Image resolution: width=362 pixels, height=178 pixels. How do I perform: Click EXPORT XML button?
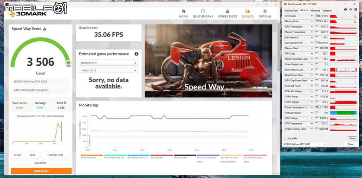click(x=55, y=155)
